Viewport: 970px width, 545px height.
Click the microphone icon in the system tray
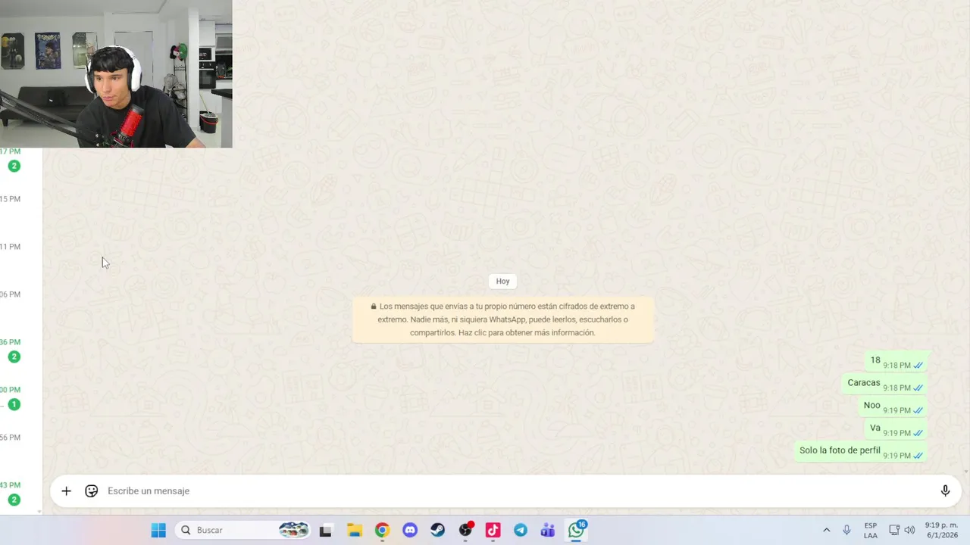pos(846,531)
